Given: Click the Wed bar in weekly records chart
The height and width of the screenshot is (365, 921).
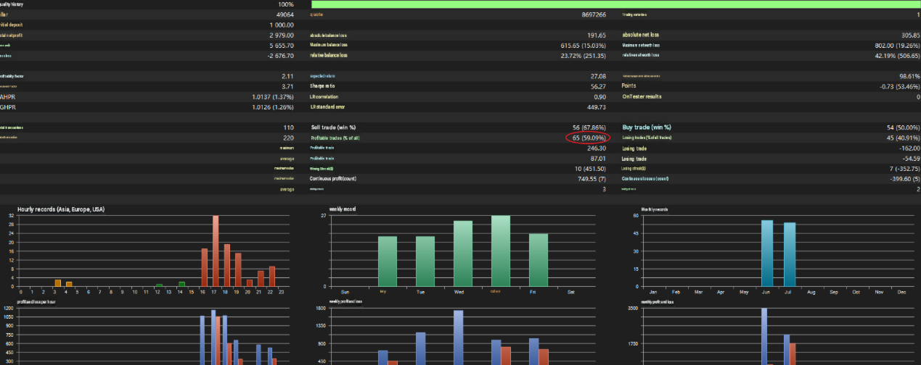Looking at the screenshot, I should 463,253.
